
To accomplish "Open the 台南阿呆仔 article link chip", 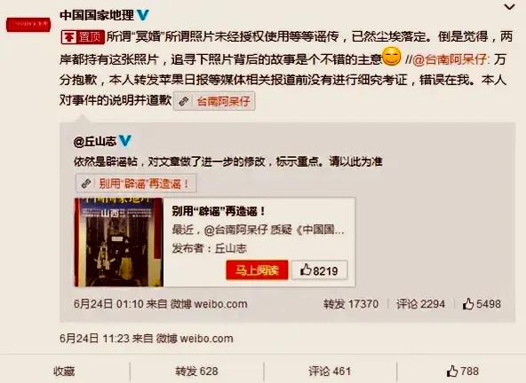I will point(214,101).
